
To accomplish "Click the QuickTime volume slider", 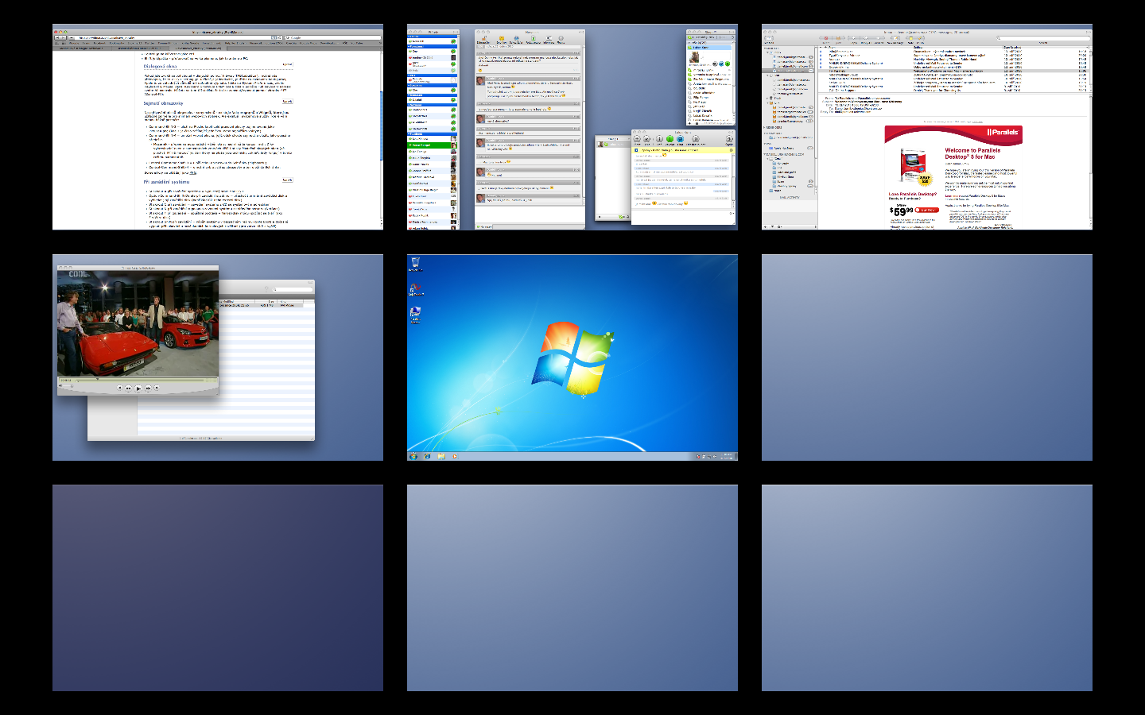I will (x=68, y=388).
